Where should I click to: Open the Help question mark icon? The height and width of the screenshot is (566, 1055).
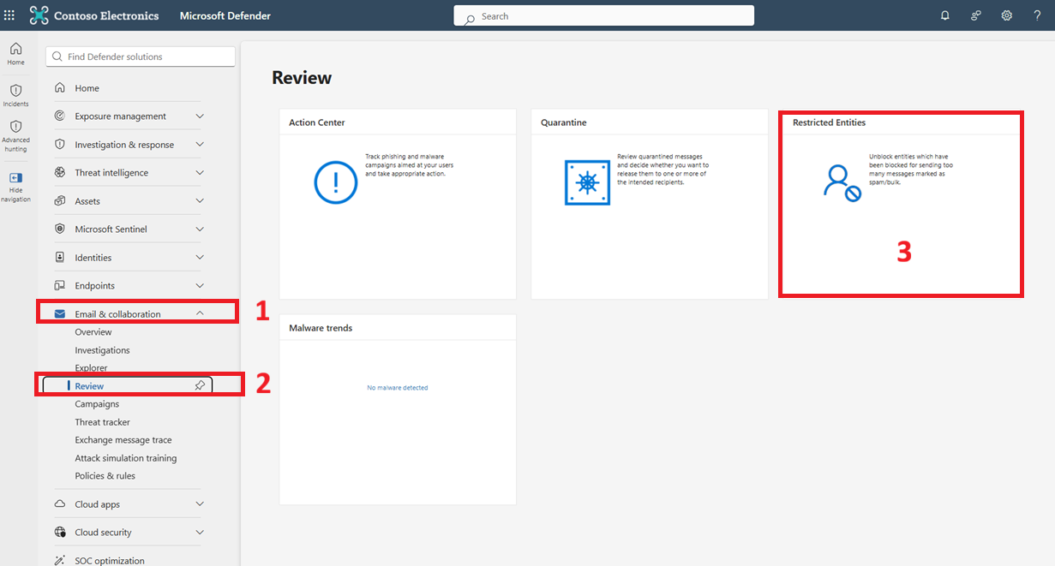1037,15
